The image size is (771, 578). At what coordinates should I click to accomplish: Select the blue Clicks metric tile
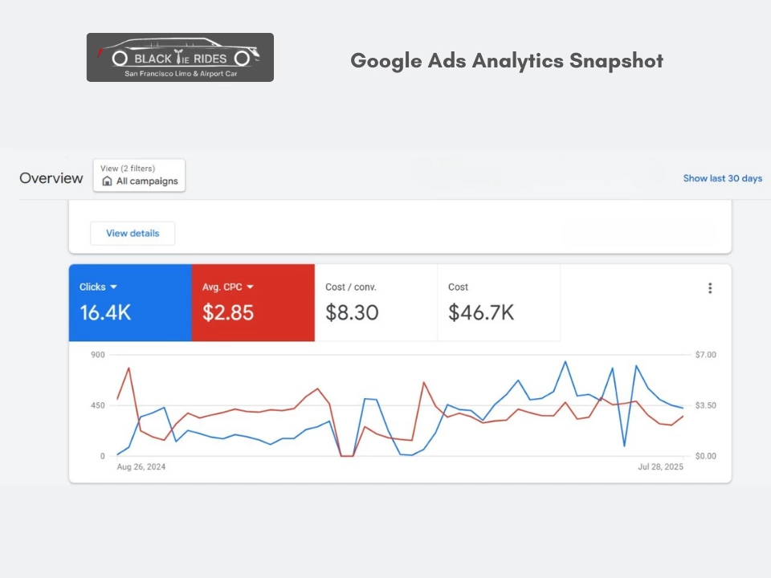(130, 303)
